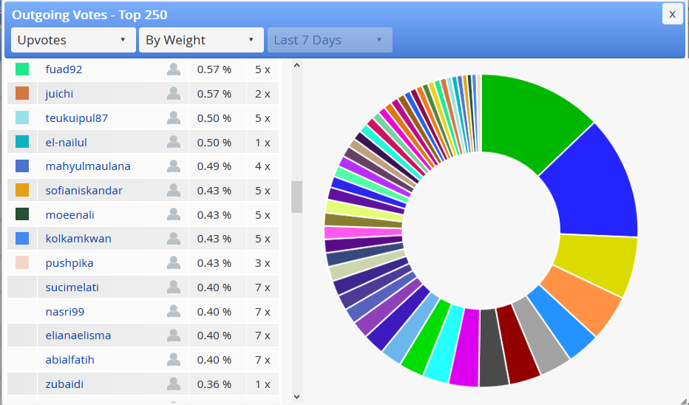Click the avatar icon beside pushpika

[x=174, y=262]
